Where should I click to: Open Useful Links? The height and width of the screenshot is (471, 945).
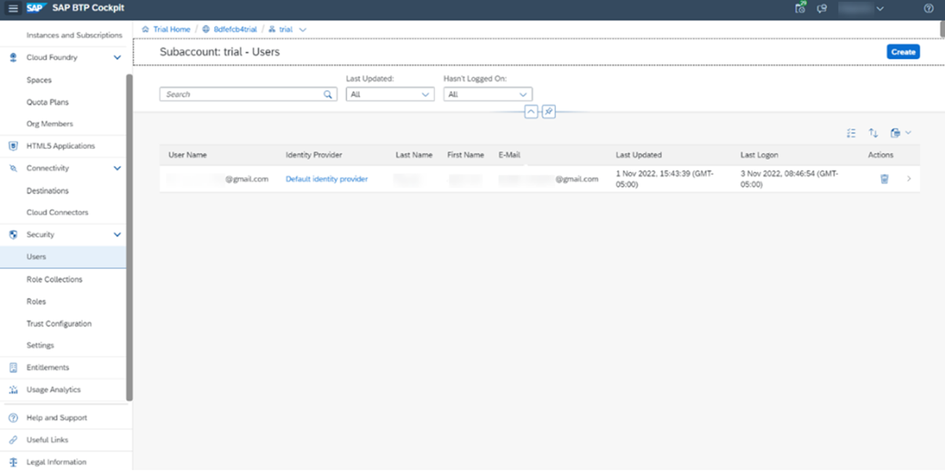point(47,440)
